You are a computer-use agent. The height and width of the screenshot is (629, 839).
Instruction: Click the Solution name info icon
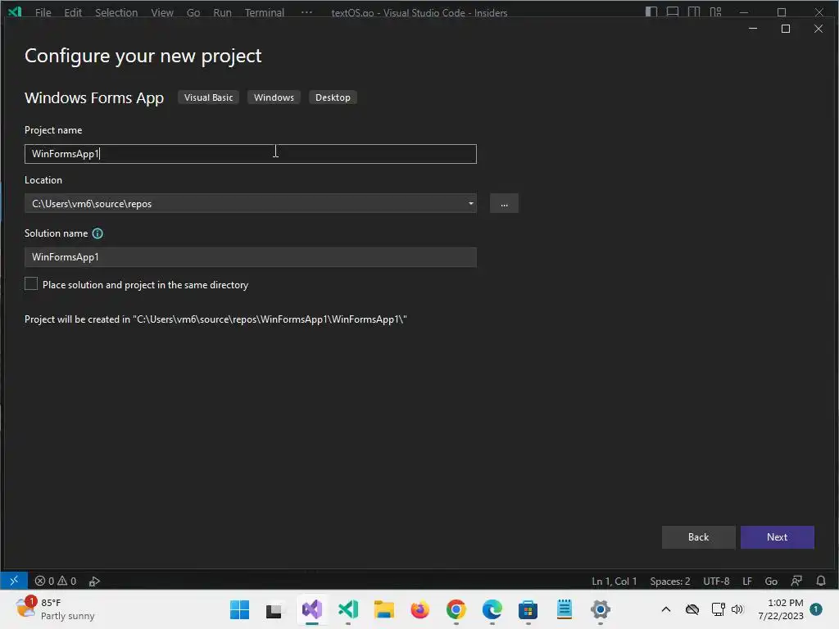click(x=98, y=233)
